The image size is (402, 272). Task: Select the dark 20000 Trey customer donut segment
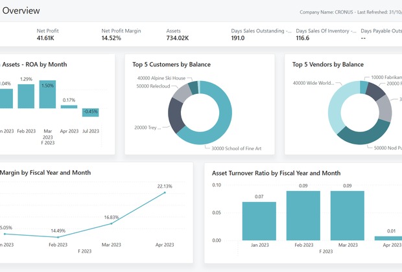175,115
